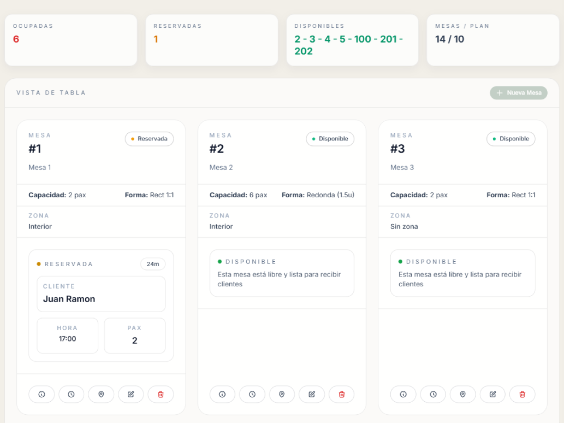Open the clock icon on Mesa #2
Image resolution: width=564 pixels, height=423 pixels.
pyautogui.click(x=252, y=394)
